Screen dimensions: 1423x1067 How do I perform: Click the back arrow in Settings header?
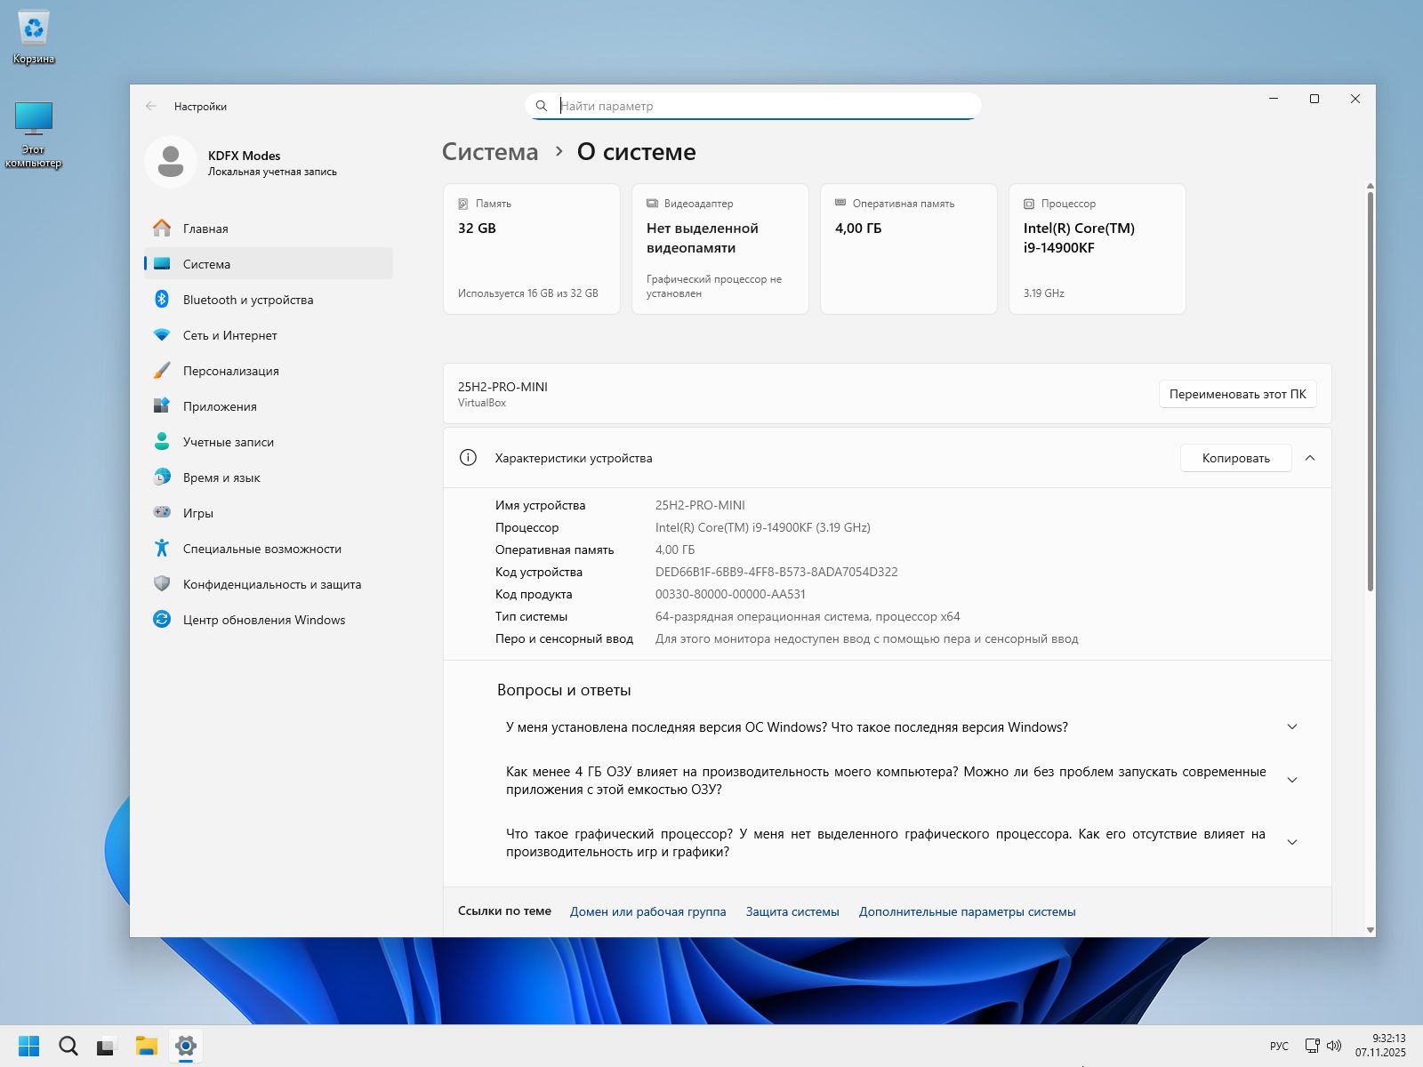[151, 106]
